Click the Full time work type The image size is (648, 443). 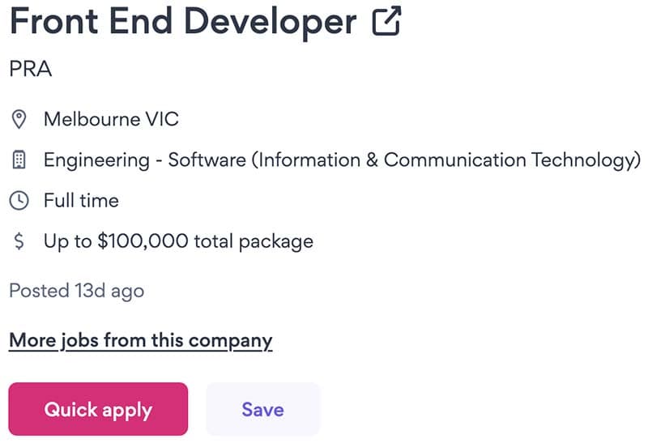(x=82, y=201)
